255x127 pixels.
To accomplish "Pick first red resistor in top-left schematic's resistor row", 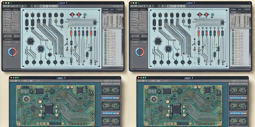I will pyautogui.click(x=71, y=33).
